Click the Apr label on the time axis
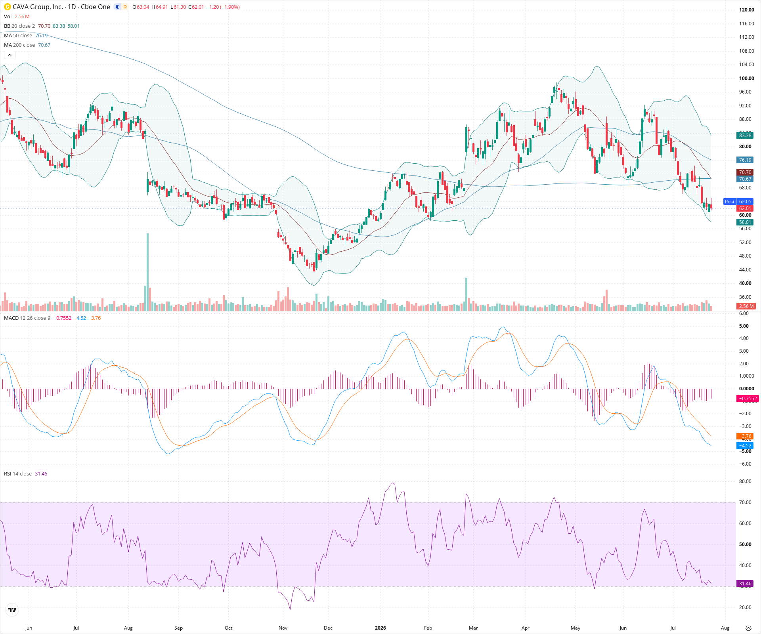 [x=526, y=628]
